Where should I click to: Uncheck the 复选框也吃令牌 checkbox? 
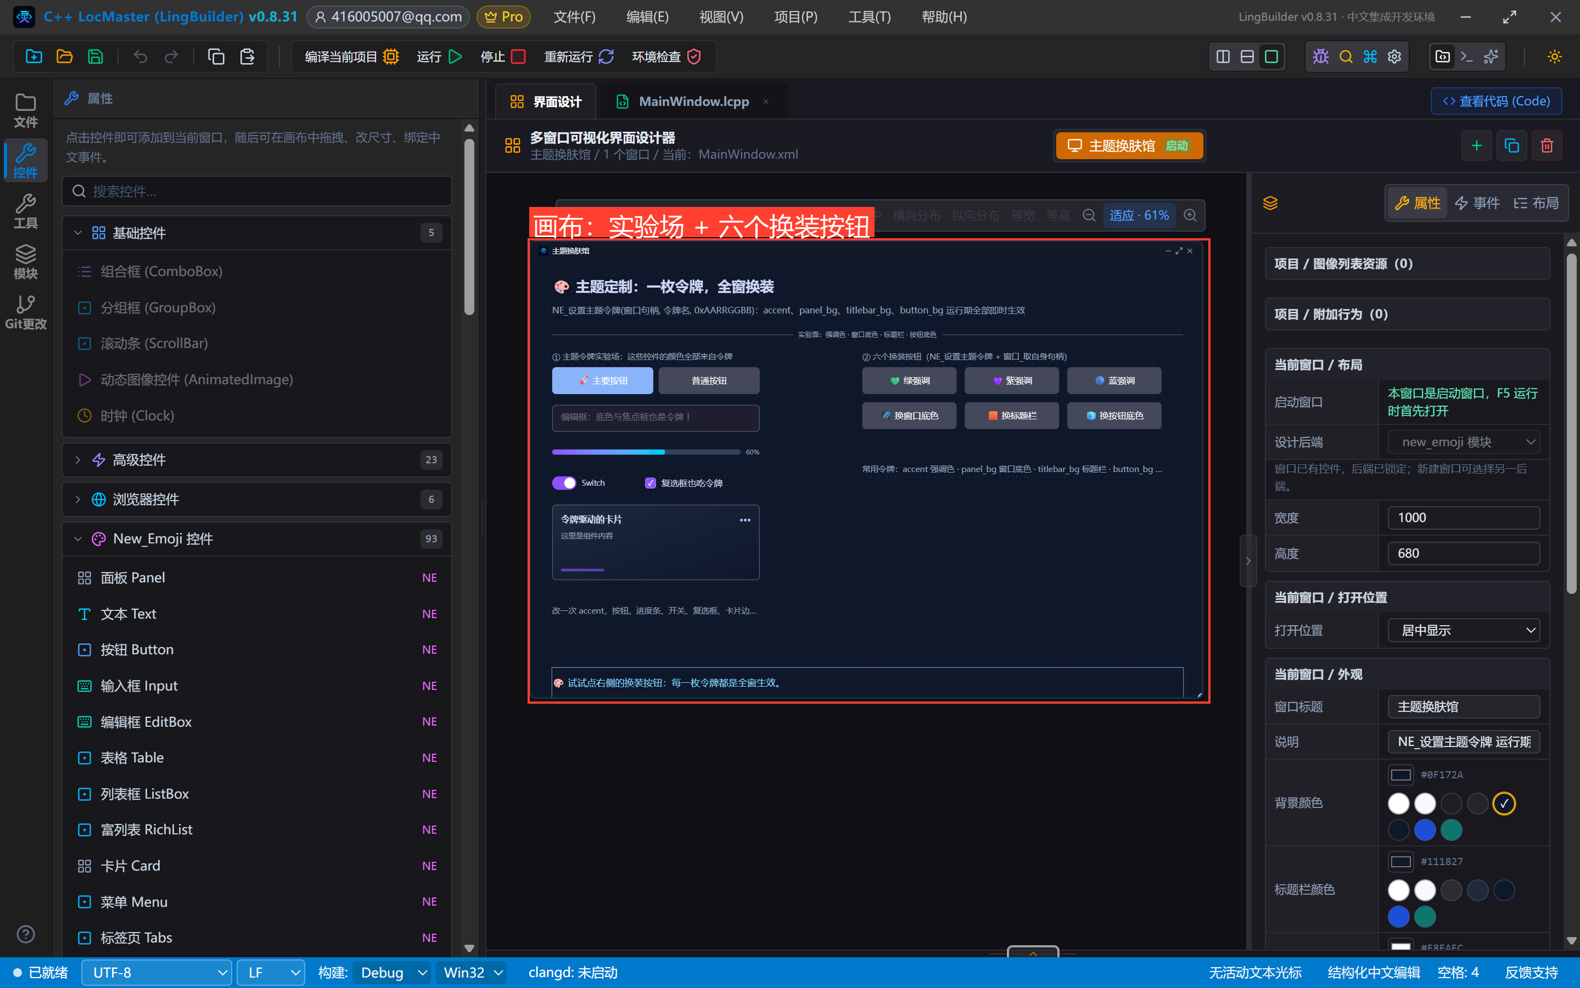(649, 483)
